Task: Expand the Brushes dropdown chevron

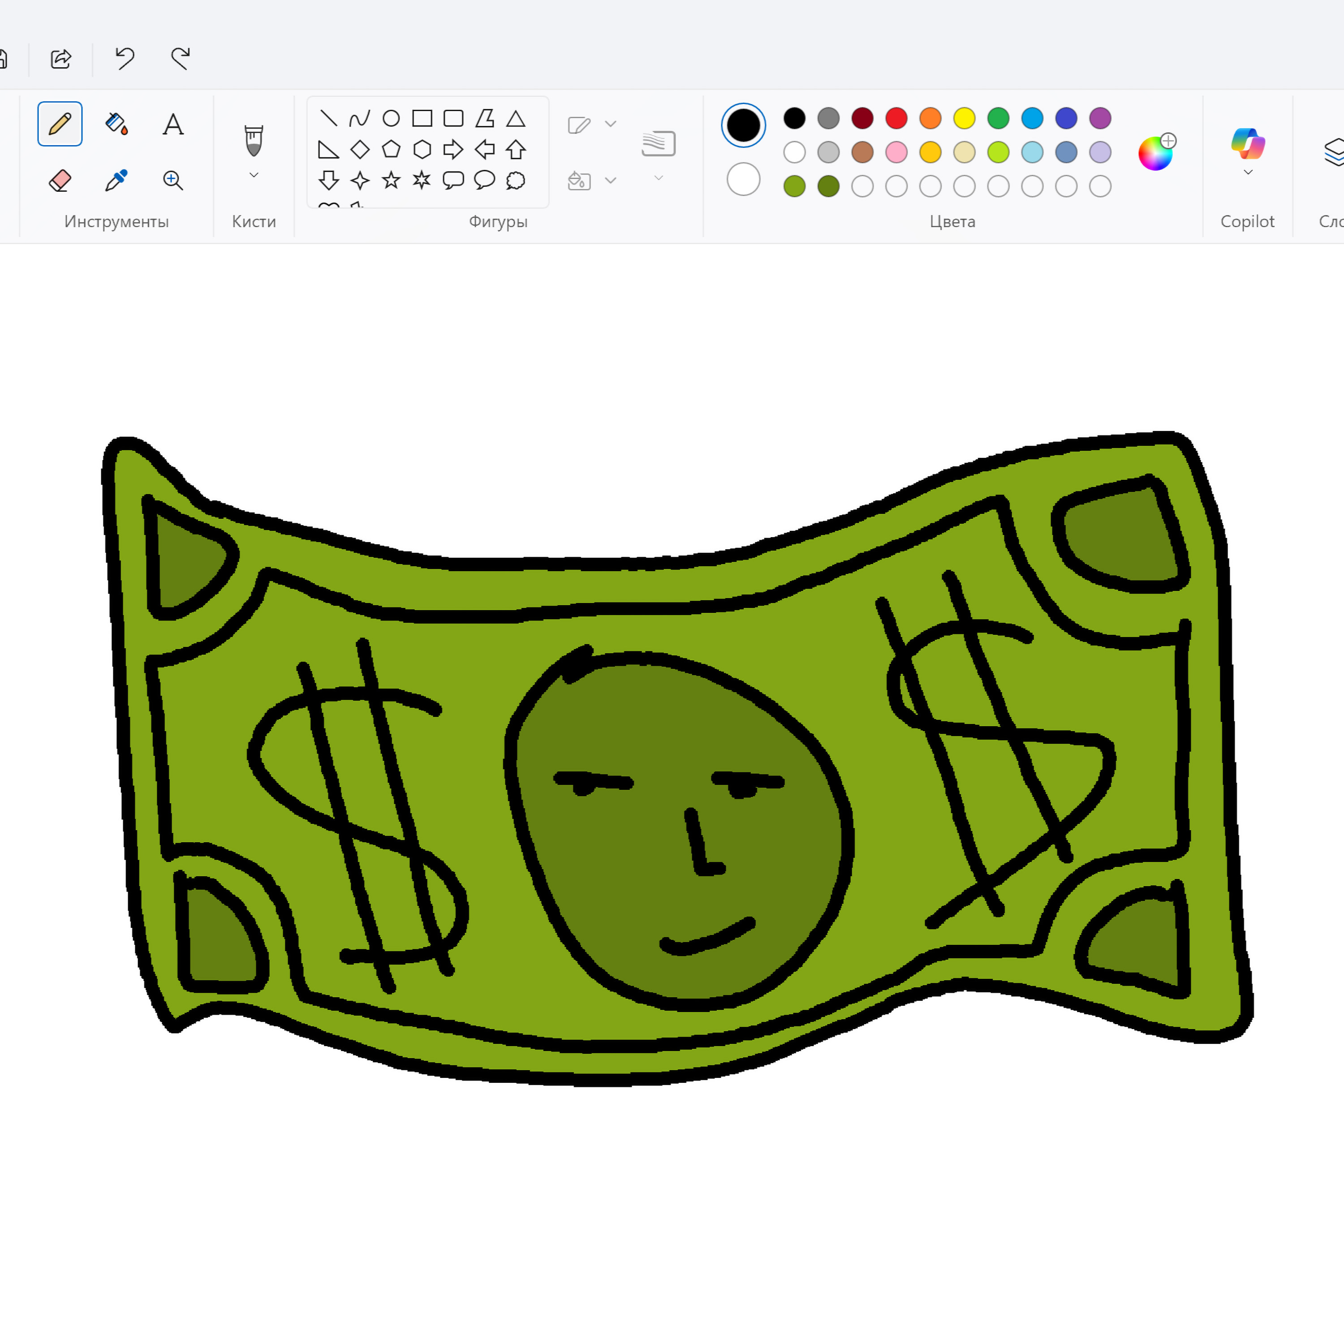Action: click(254, 175)
